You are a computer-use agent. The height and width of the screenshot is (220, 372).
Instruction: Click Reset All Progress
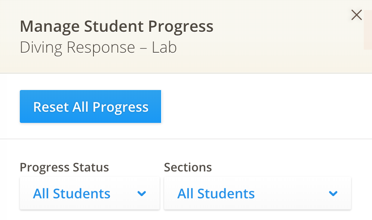tap(90, 106)
